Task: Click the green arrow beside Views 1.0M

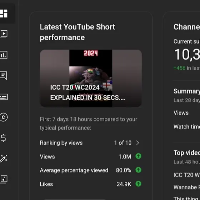Action: 138,156
